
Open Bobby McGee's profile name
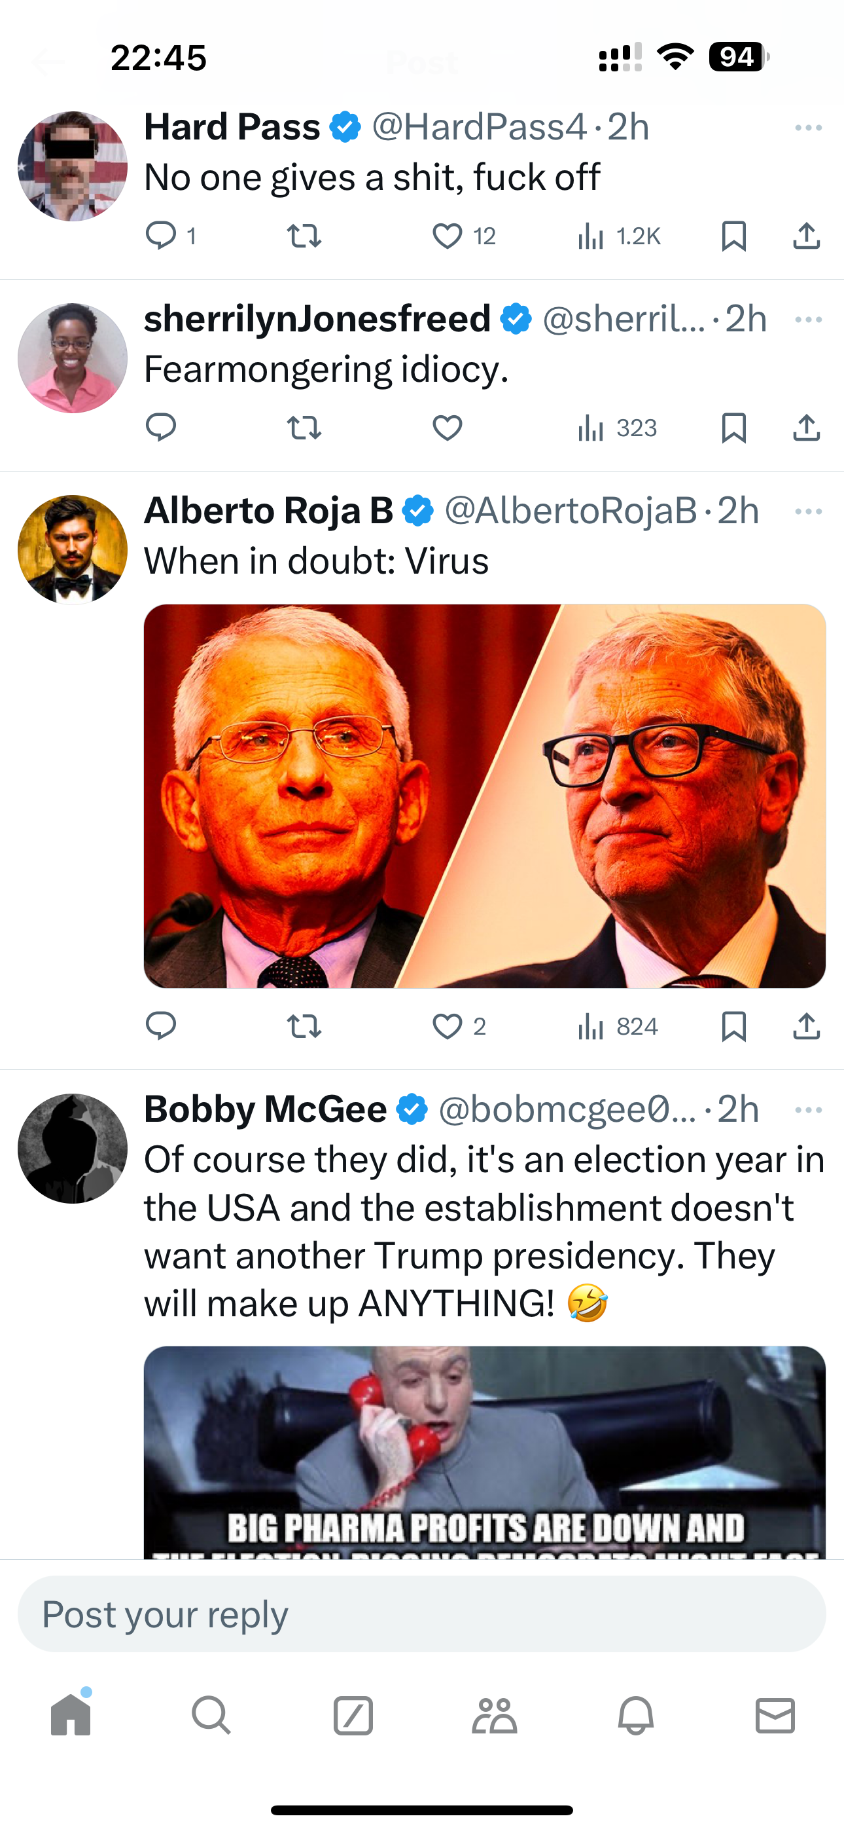[x=266, y=1109]
